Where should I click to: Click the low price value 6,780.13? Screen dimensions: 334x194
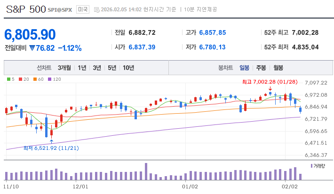click(x=212, y=47)
